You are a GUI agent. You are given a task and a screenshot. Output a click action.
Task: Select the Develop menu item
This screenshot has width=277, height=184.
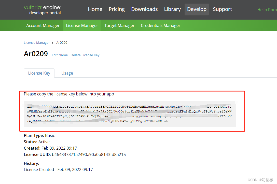(x=197, y=9)
